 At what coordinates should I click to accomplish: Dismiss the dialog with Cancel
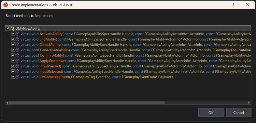[239, 112]
